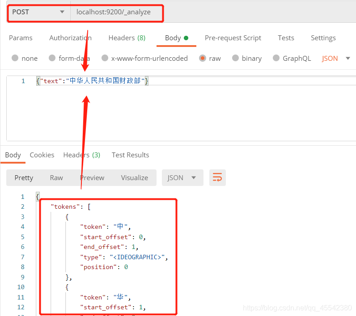Select the Pretty response view
The width and height of the screenshot is (356, 316).
coord(24,177)
